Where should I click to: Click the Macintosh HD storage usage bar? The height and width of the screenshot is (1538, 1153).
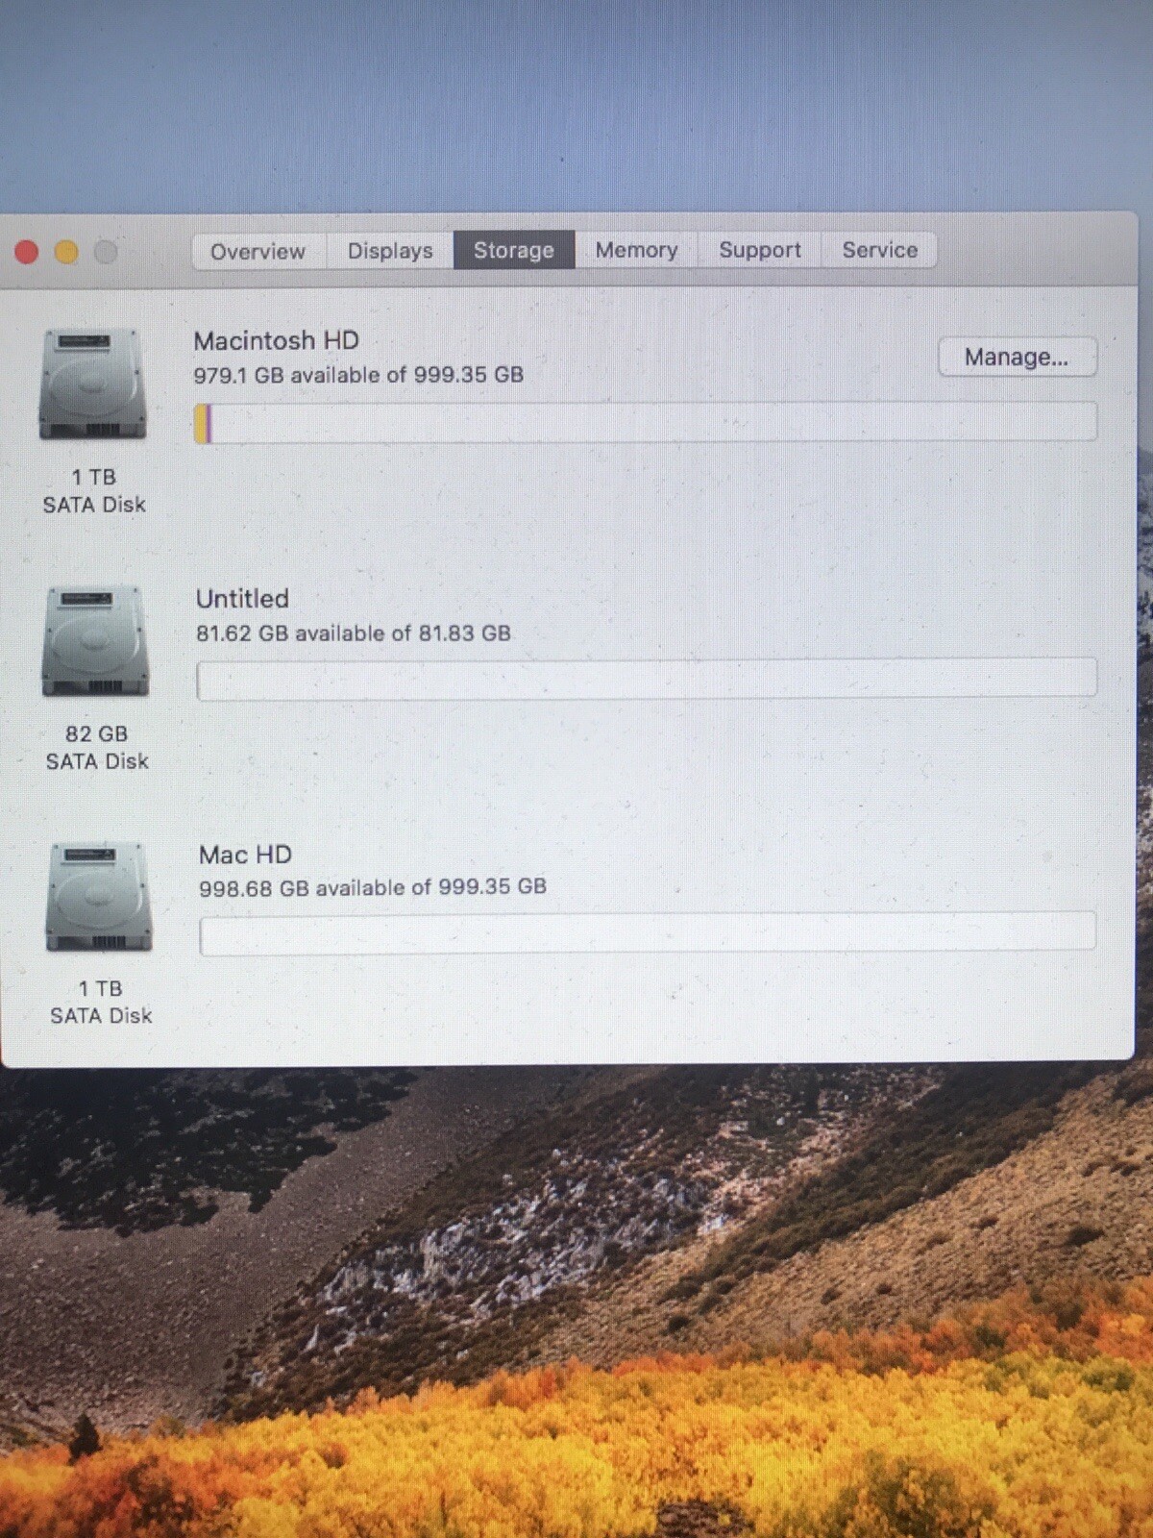[x=645, y=422]
